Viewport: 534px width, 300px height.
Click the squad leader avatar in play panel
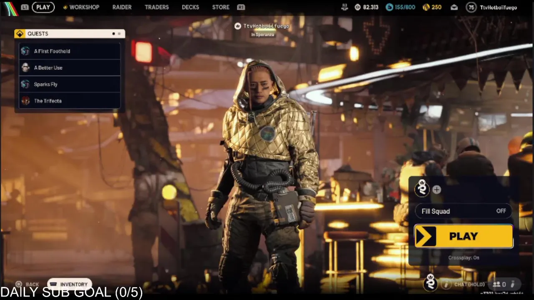(422, 188)
